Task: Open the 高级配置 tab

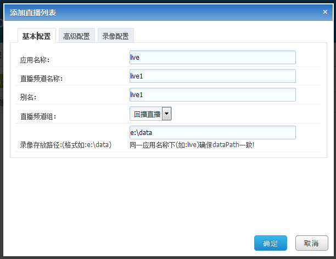Action: coord(77,36)
